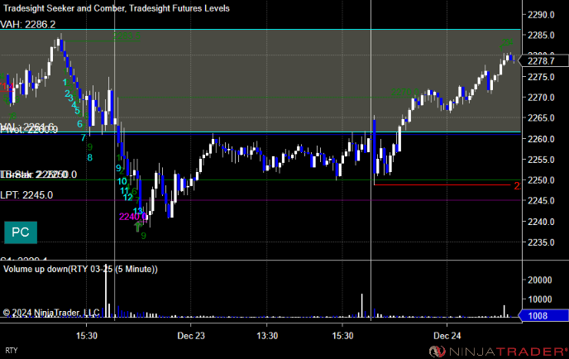Click the 13:30 time axis label
Image resolution: width=569 pixels, height=359 pixels.
267,336
